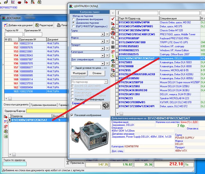Select document row 151 in ДОСТАВКИ list

36,43
